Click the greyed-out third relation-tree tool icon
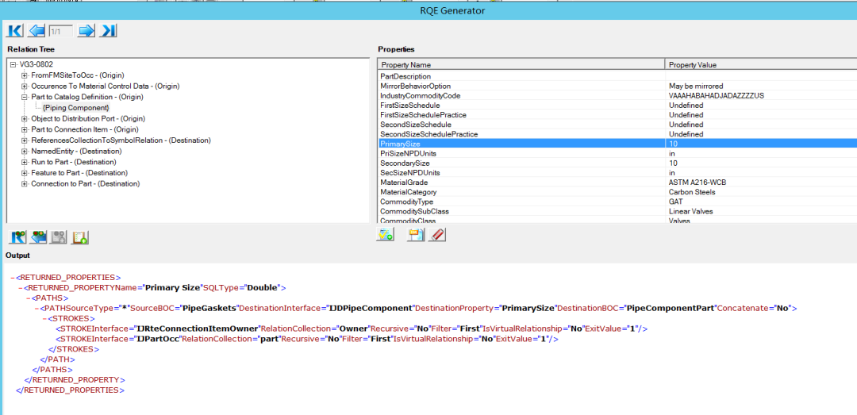 (59, 237)
